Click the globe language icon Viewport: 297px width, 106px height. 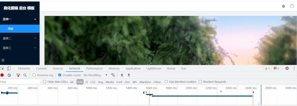pos(283,6)
